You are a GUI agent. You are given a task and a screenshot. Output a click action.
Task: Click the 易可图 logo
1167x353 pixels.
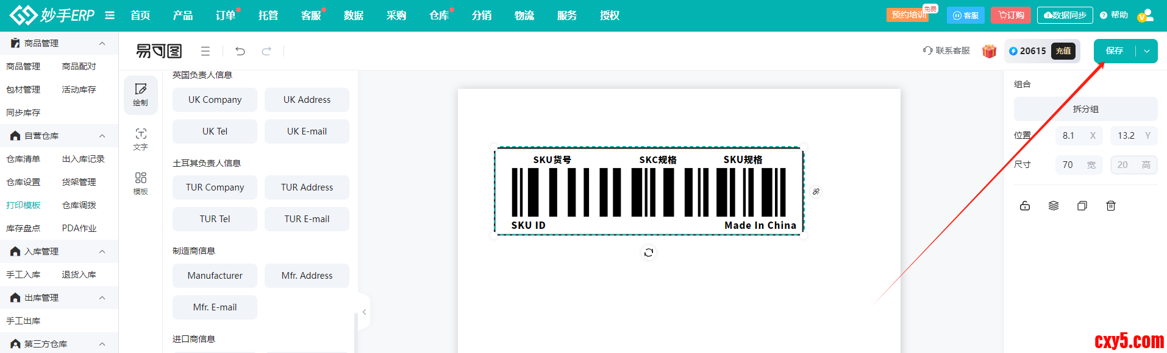coord(159,51)
